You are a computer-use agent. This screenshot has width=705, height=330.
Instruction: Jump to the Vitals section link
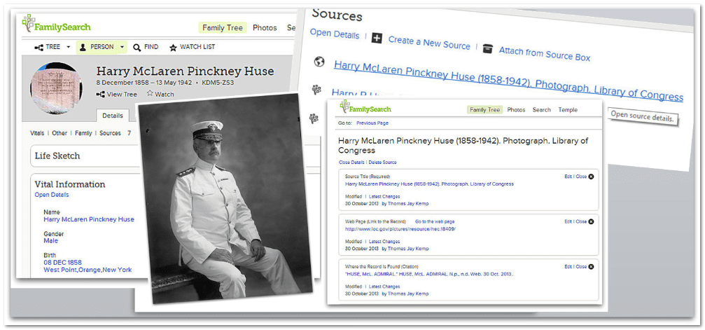pos(37,133)
